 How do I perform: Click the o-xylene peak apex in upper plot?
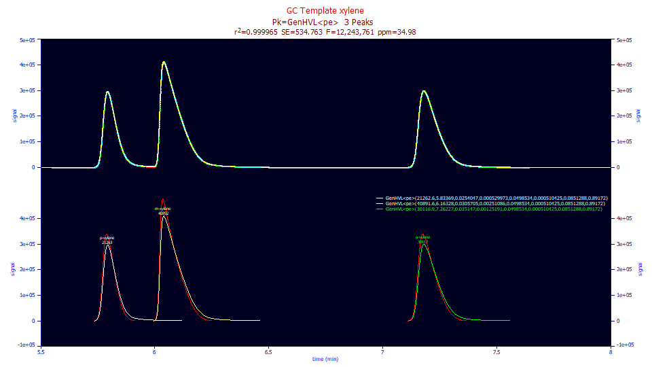[x=423, y=91]
